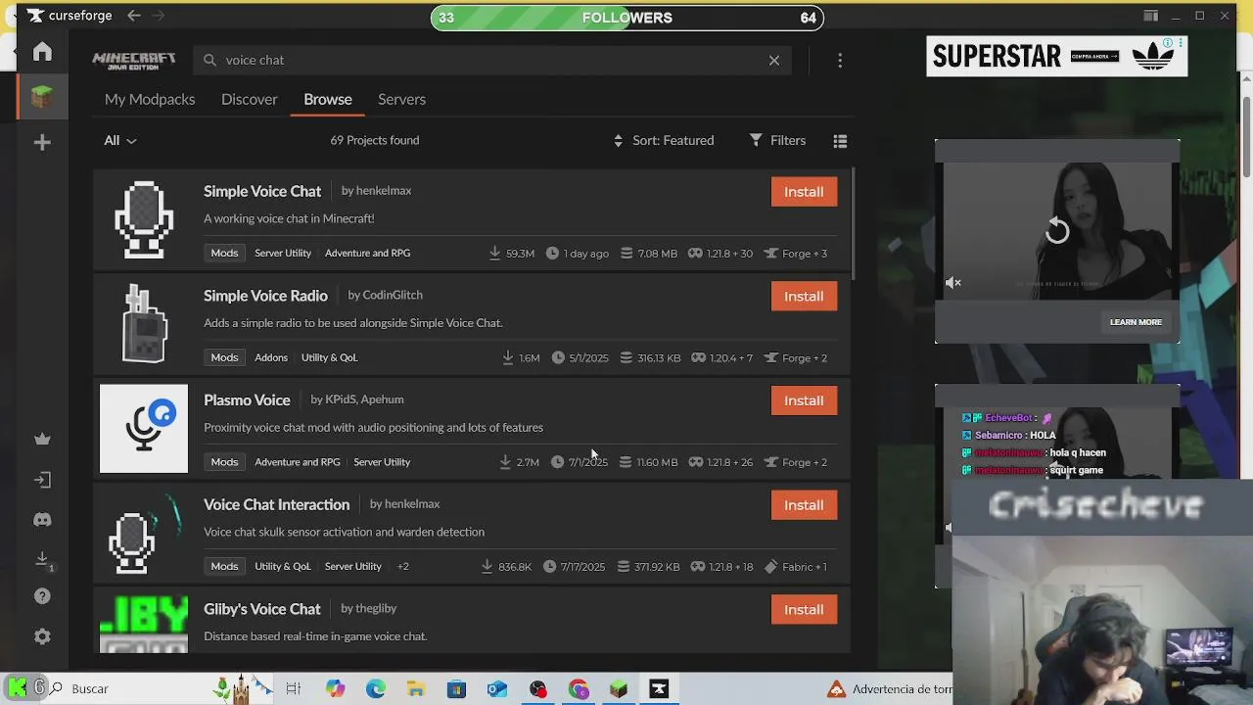The image size is (1253, 705).
Task: Open the Simple Voice Radio project title
Action: (x=265, y=296)
